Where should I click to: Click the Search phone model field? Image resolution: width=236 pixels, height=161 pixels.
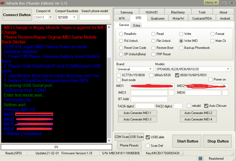(95, 17)
